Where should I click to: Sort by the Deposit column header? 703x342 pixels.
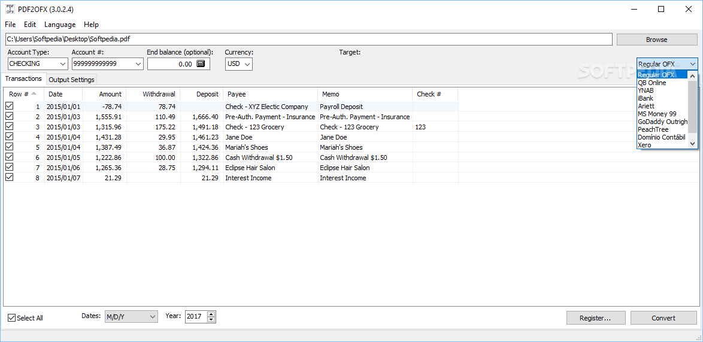coord(202,94)
